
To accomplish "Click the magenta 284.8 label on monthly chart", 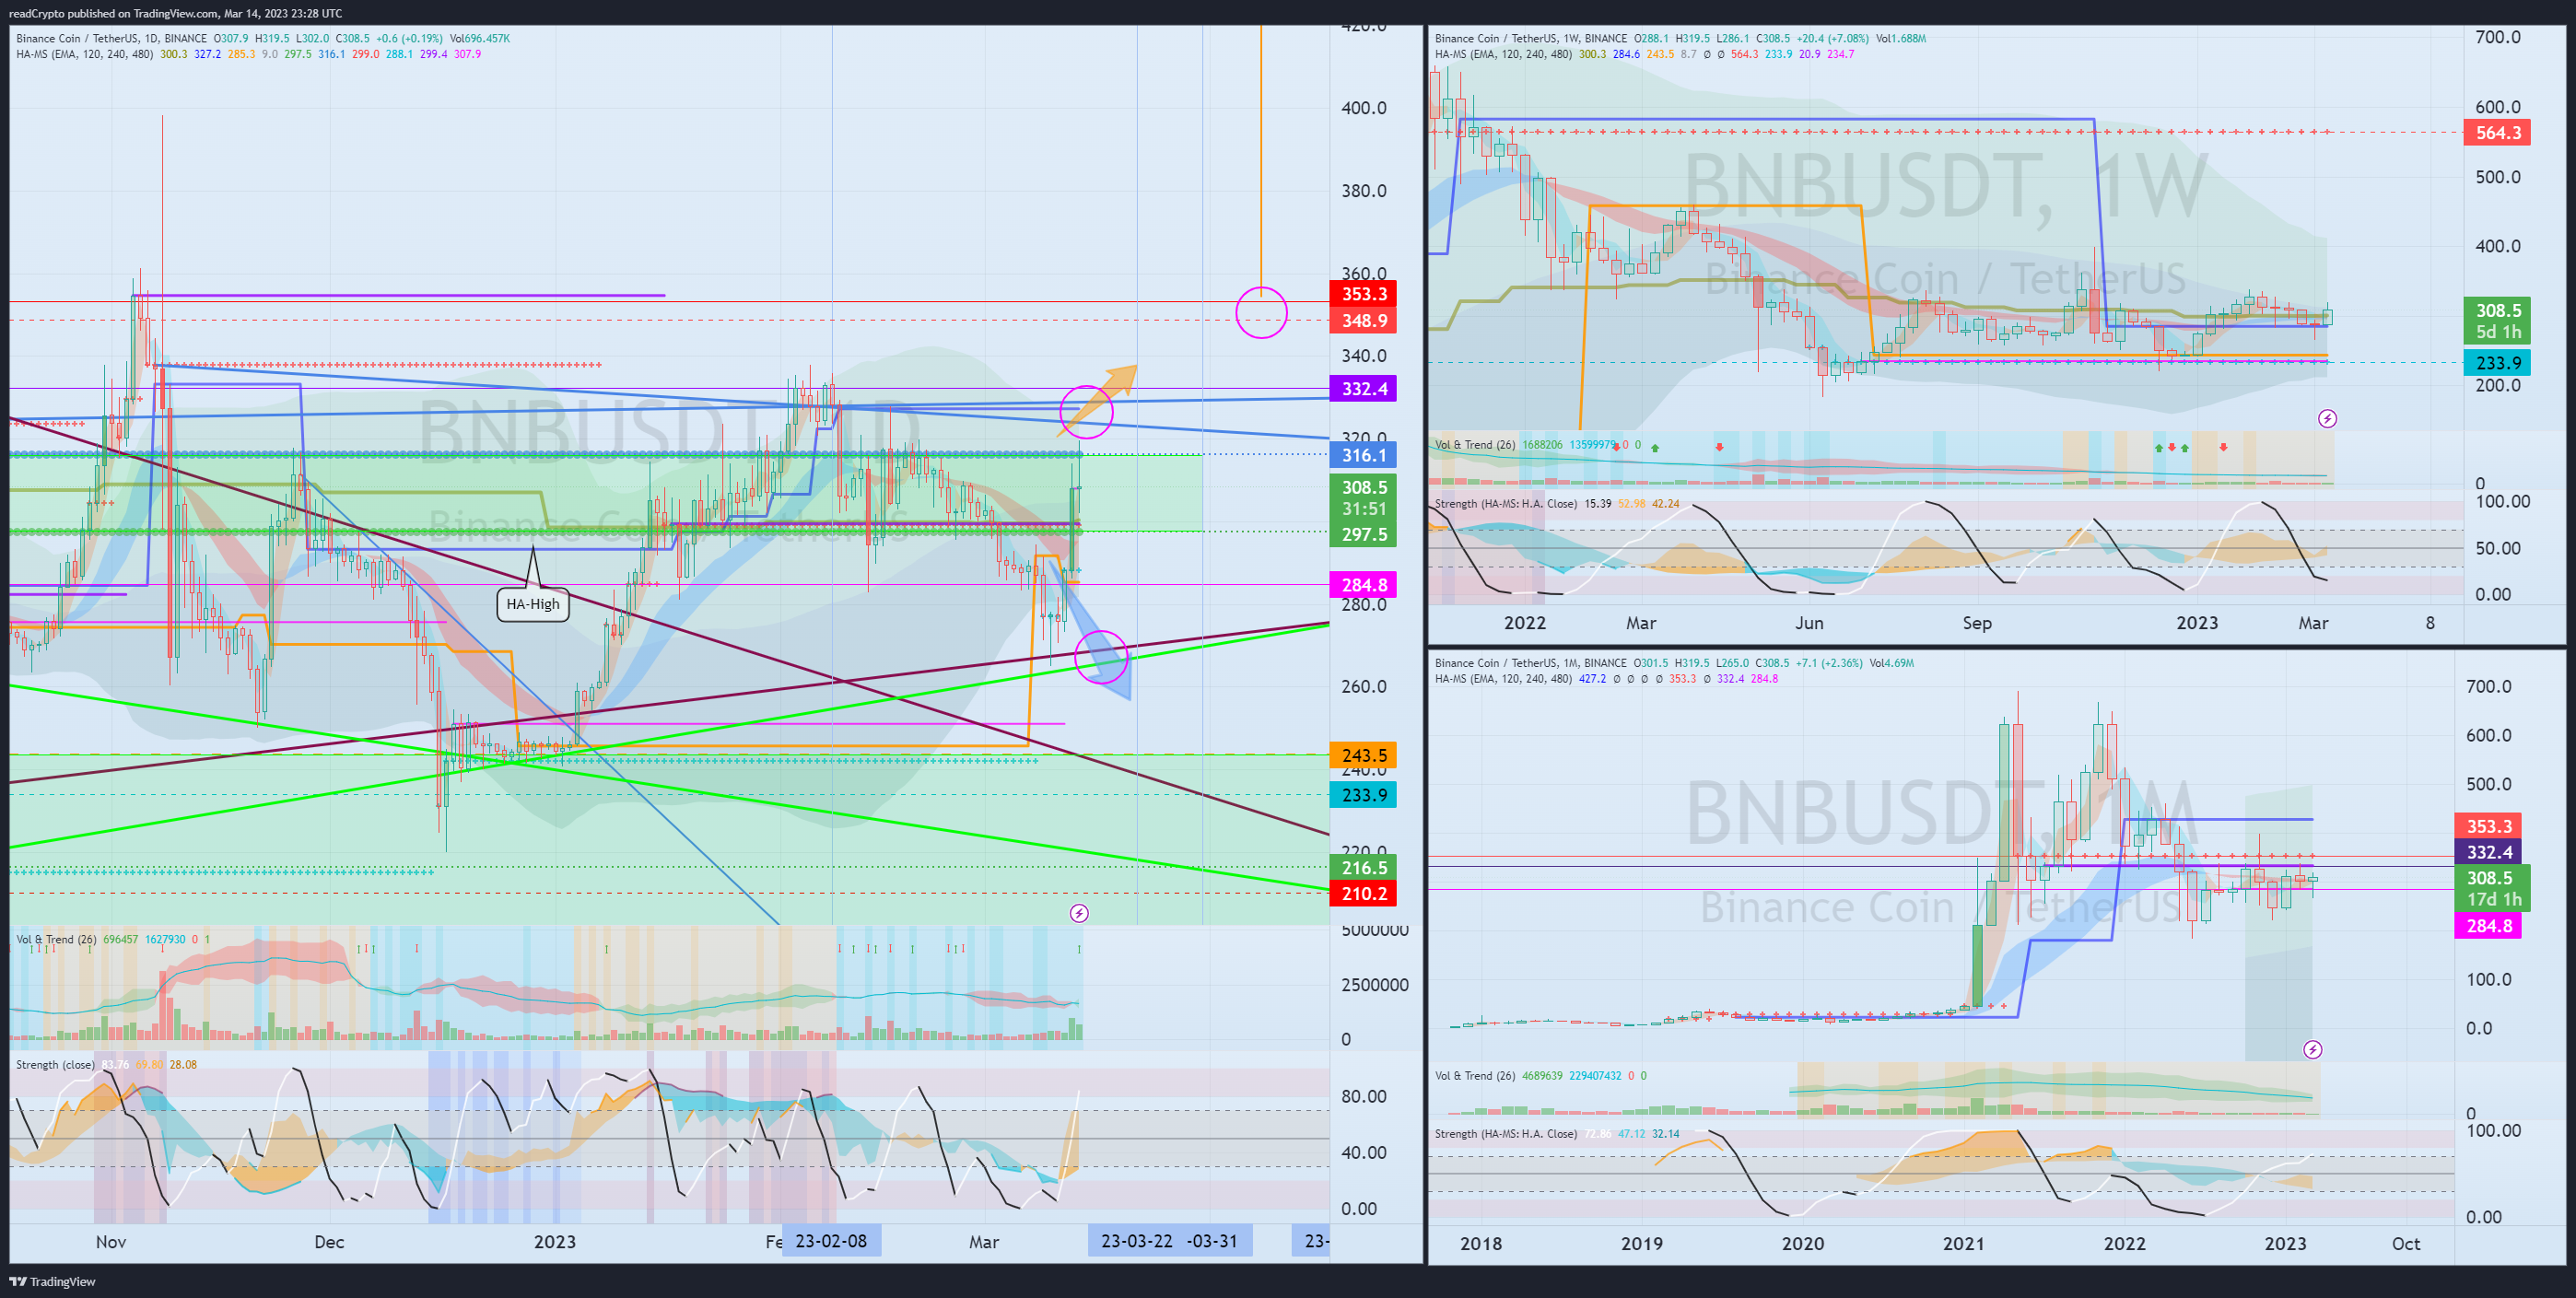I will click(x=2489, y=926).
